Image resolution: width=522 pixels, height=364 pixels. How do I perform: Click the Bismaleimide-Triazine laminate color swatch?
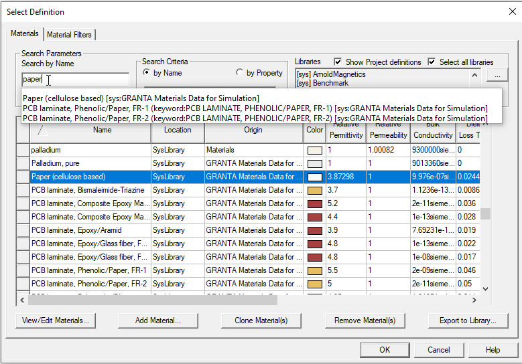point(314,191)
